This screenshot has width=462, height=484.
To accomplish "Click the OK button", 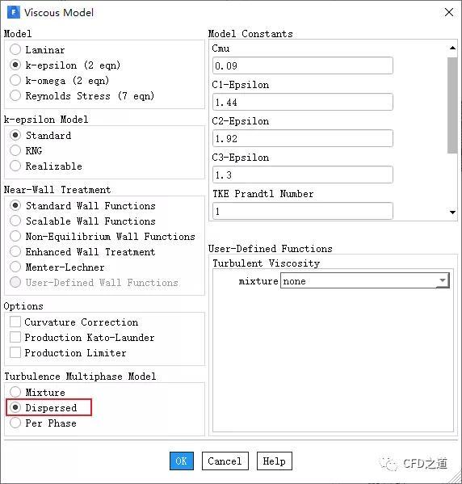I will 182,461.
